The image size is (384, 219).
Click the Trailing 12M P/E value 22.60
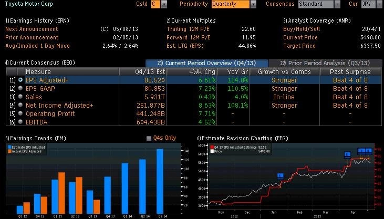tap(248, 29)
